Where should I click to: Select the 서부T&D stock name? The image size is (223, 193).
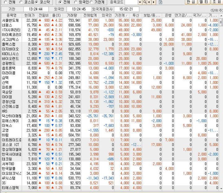click(x=8, y=164)
